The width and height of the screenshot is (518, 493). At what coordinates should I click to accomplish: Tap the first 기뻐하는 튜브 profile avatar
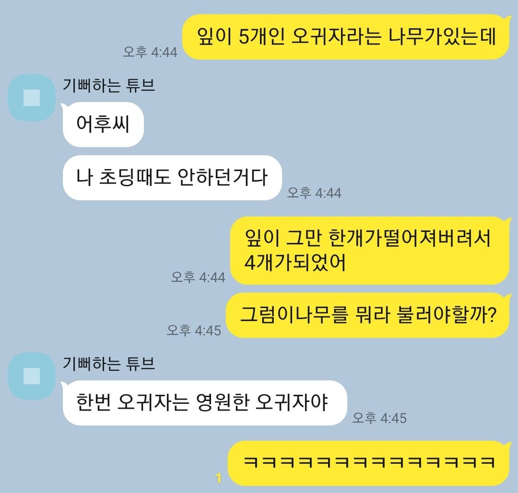pyautogui.click(x=32, y=98)
